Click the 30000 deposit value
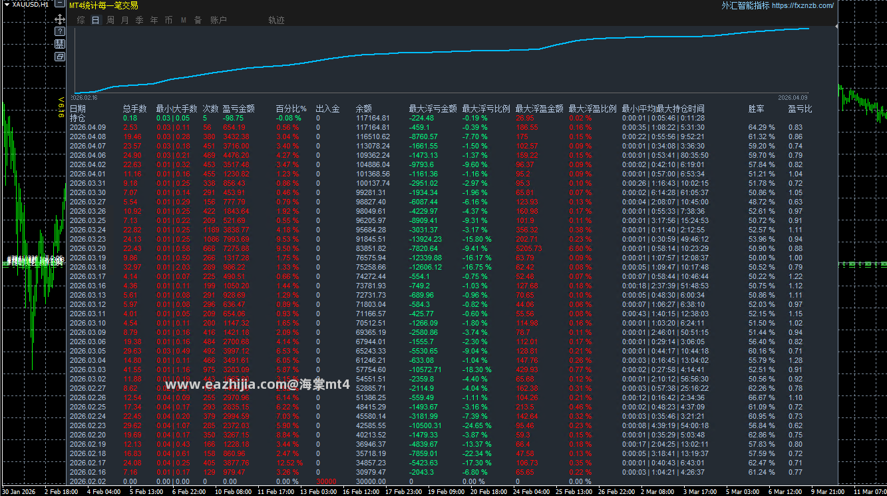 (x=326, y=481)
